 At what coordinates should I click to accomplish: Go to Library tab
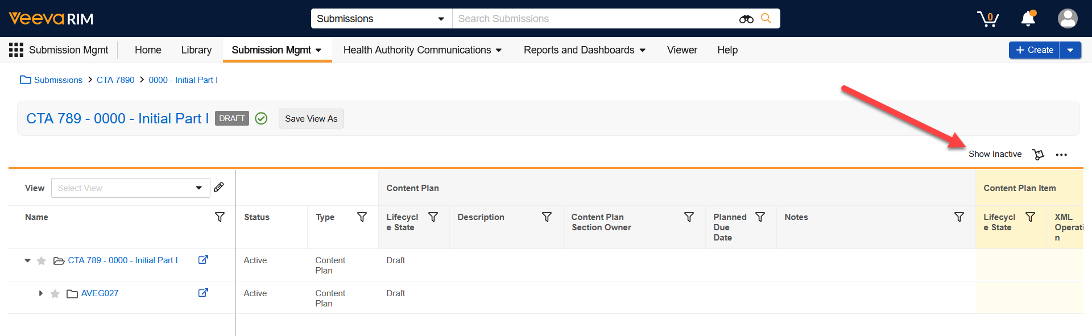(x=196, y=50)
